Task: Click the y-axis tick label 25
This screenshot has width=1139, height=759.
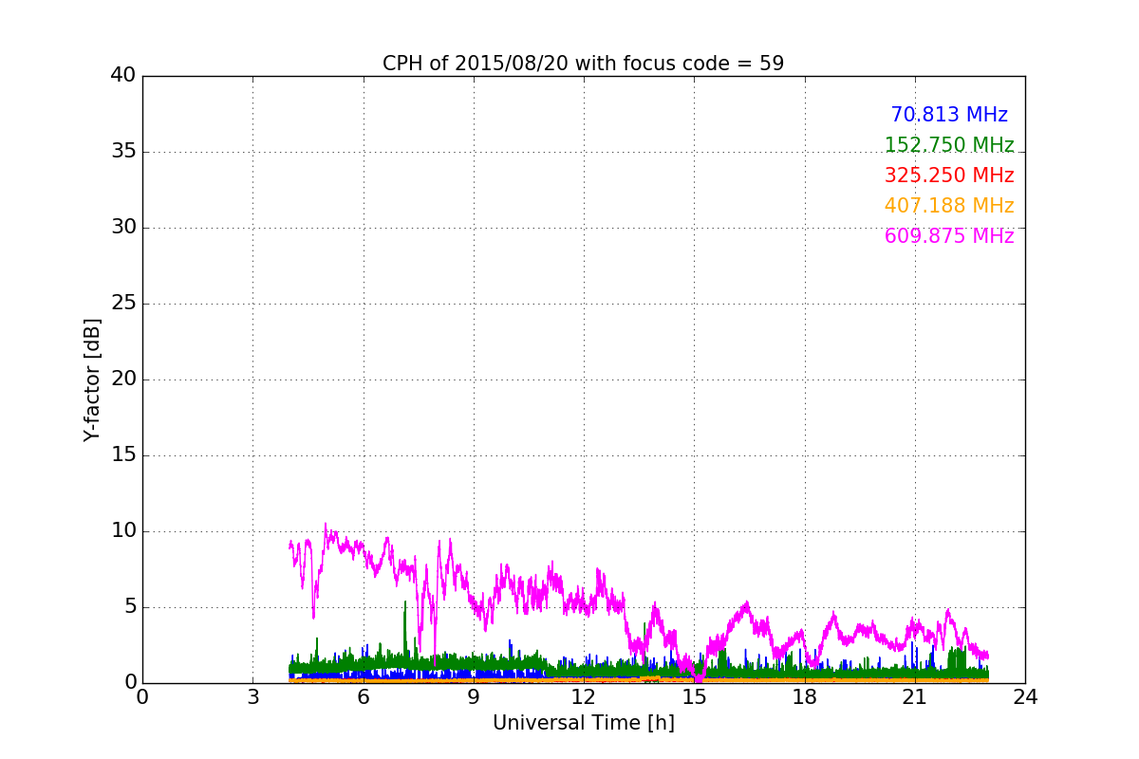Action: pyautogui.click(x=123, y=304)
